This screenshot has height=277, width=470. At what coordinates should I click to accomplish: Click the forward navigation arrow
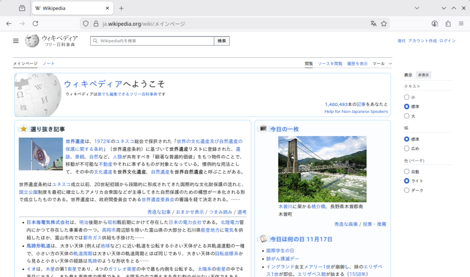coord(22,23)
